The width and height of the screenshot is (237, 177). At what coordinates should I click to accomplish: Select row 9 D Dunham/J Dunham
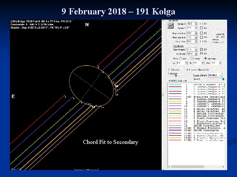[x=197, y=104]
